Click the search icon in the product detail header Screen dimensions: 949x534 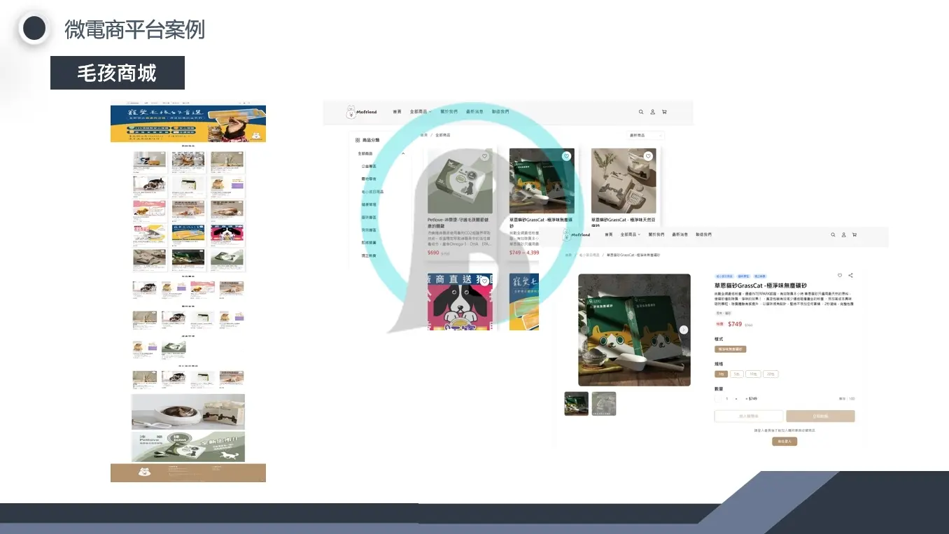pos(833,235)
